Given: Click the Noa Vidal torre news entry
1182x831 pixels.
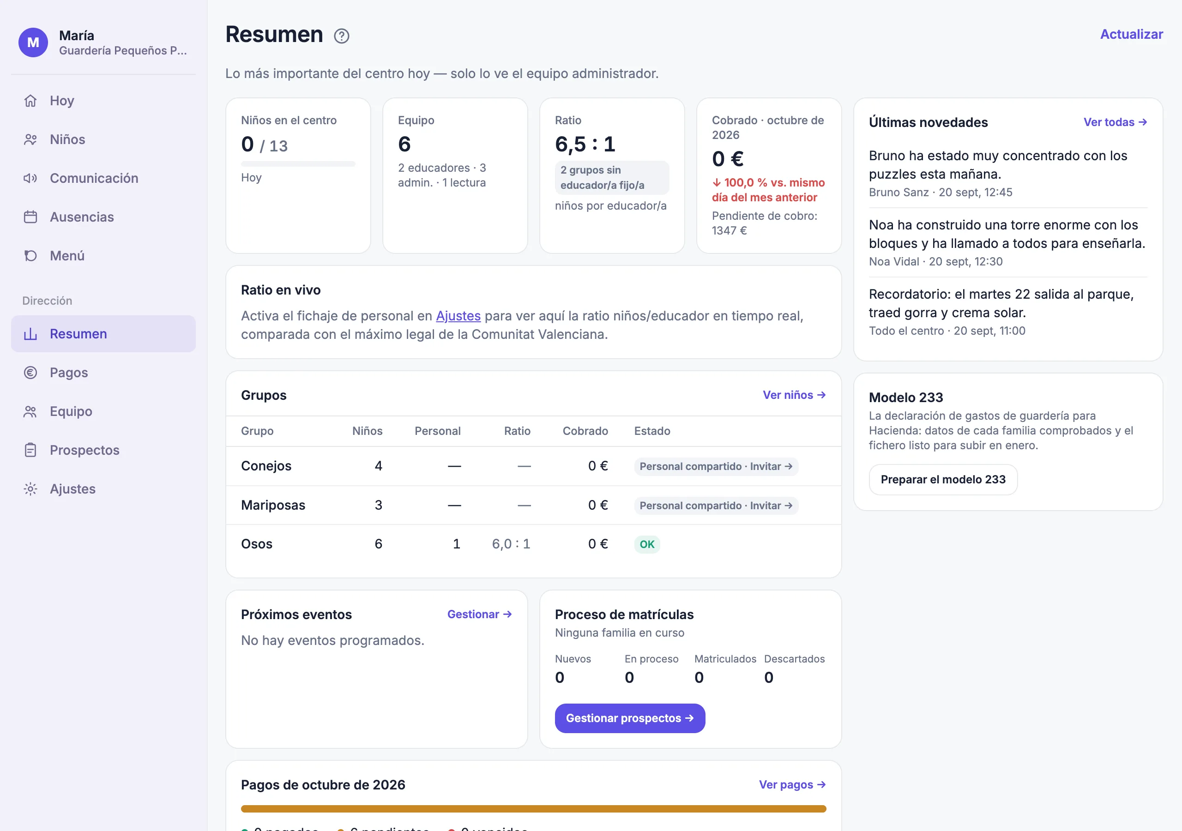Looking at the screenshot, I should point(1007,243).
